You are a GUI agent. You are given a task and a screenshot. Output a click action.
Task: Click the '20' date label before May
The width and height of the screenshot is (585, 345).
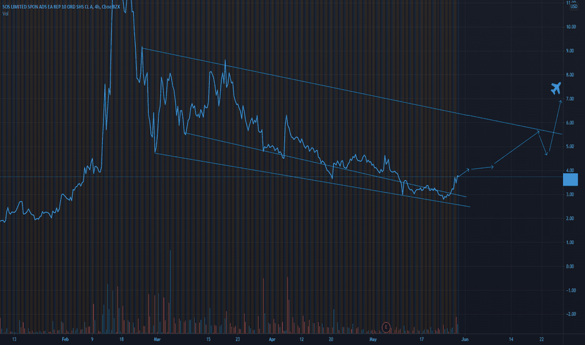click(x=331, y=339)
